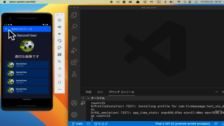Image resolution: width=224 pixels, height=126 pixels.
Task: Open the Testing flask view
Action: (74, 74)
